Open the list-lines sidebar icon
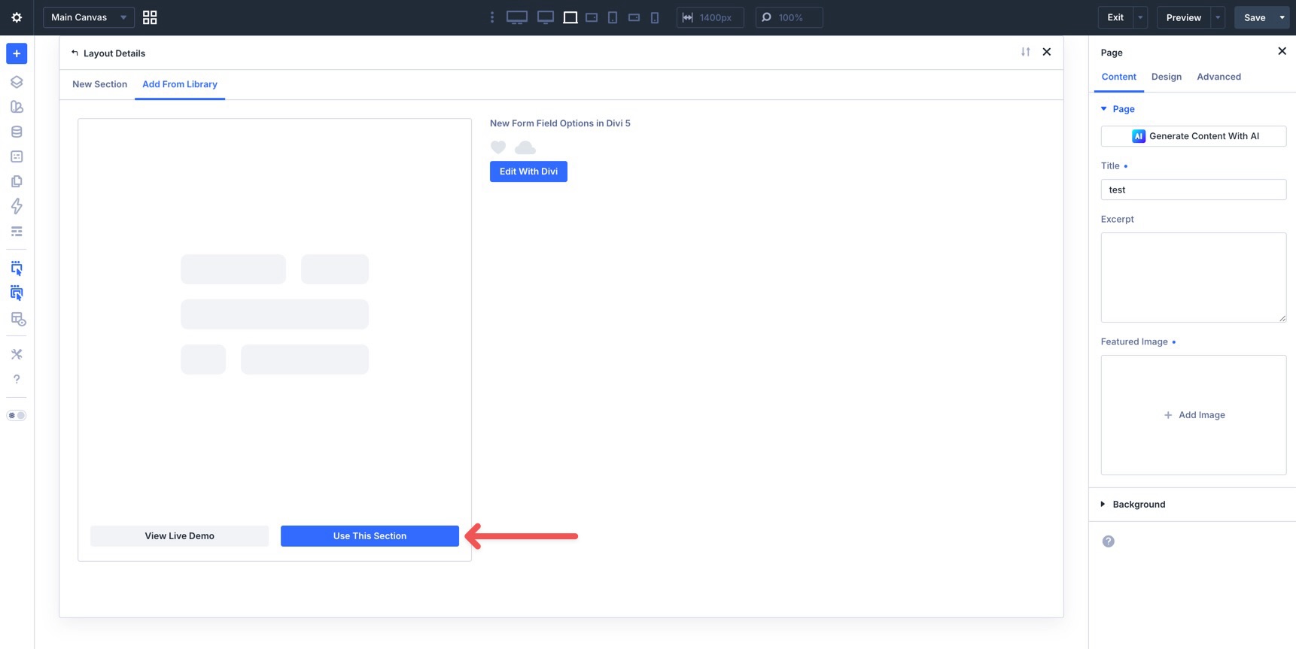This screenshot has width=1296, height=649. tap(17, 232)
